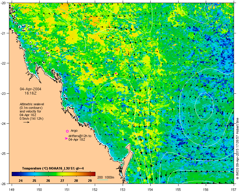Click the magenta drifter marker in the ocean

[x=116, y=73]
